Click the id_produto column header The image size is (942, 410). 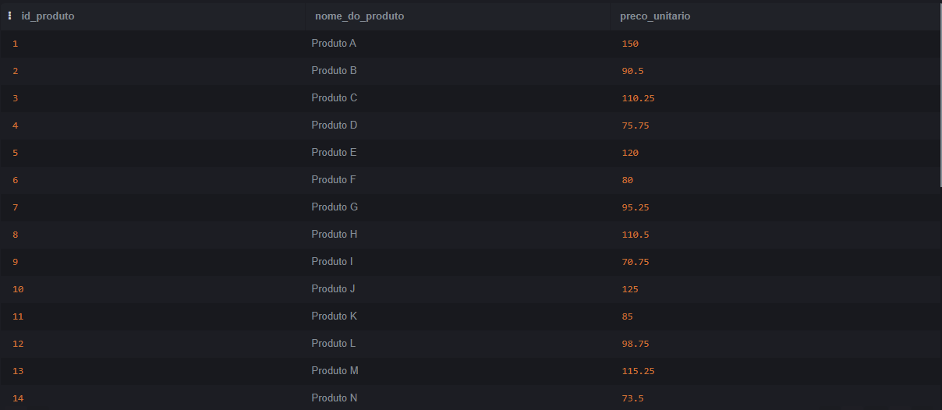point(48,16)
